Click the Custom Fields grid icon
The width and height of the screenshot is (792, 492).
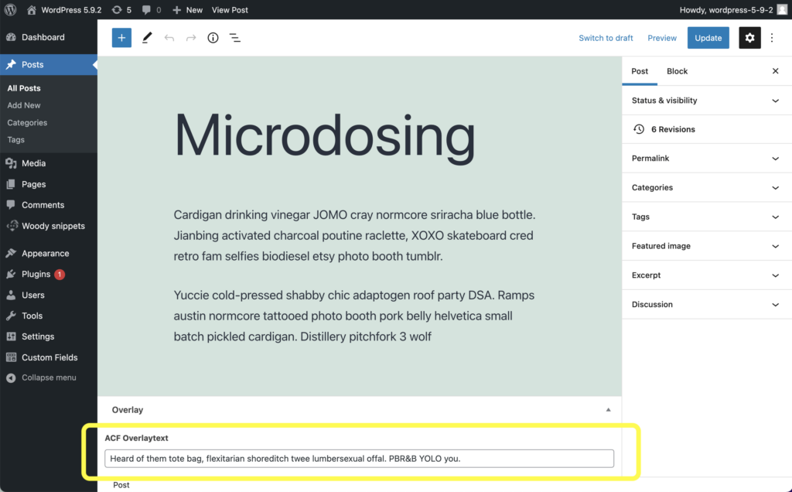pos(11,357)
